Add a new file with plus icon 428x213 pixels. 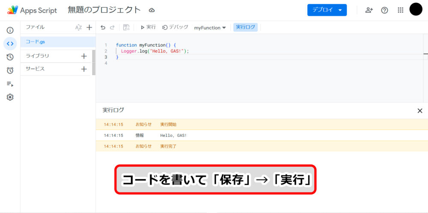(x=89, y=27)
